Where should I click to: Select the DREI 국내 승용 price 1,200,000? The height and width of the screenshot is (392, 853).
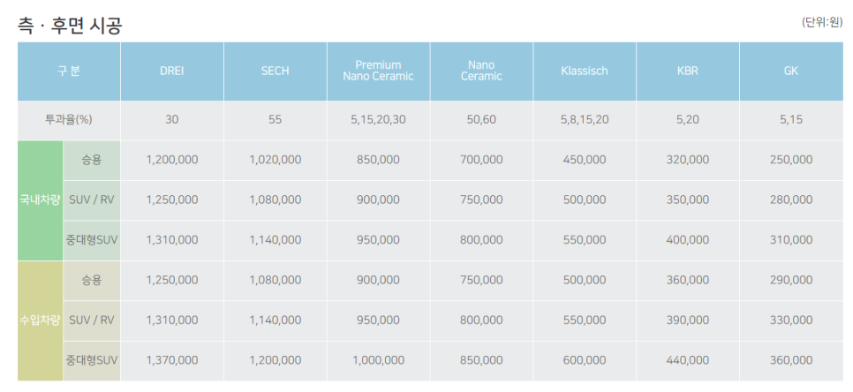[172, 160]
